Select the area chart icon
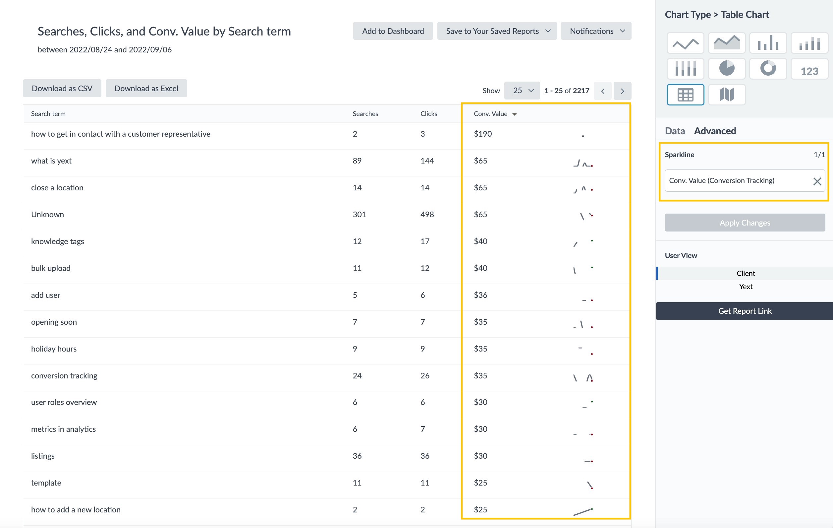The height and width of the screenshot is (528, 833). [726, 42]
